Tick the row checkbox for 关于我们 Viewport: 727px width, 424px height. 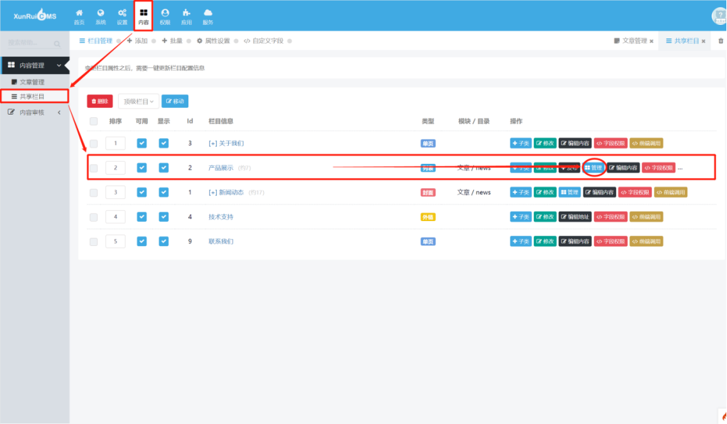94,144
